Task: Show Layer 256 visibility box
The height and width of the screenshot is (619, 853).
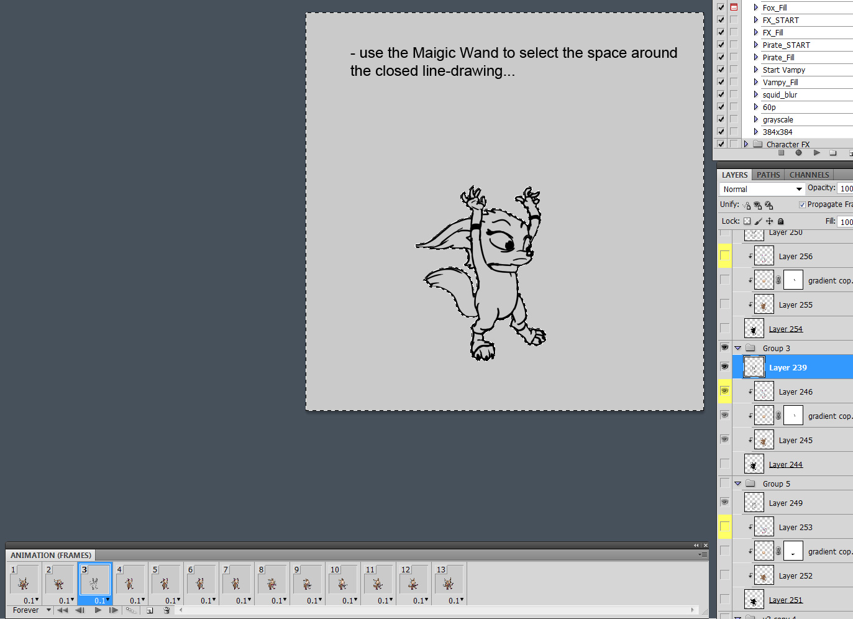Action: (x=724, y=255)
